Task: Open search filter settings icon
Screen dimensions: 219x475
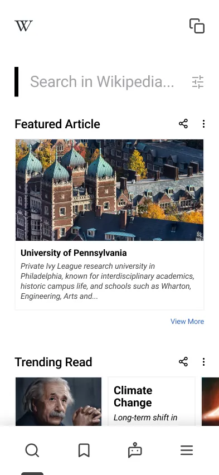Action: coord(198,82)
